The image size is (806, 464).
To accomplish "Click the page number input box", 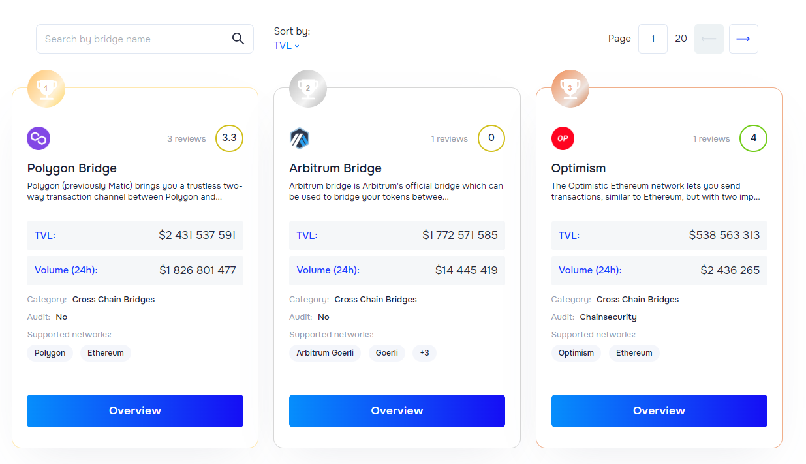I will click(653, 39).
